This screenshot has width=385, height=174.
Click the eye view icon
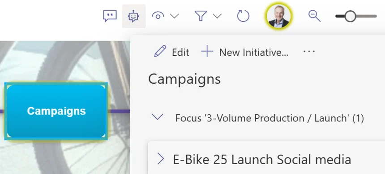point(158,16)
